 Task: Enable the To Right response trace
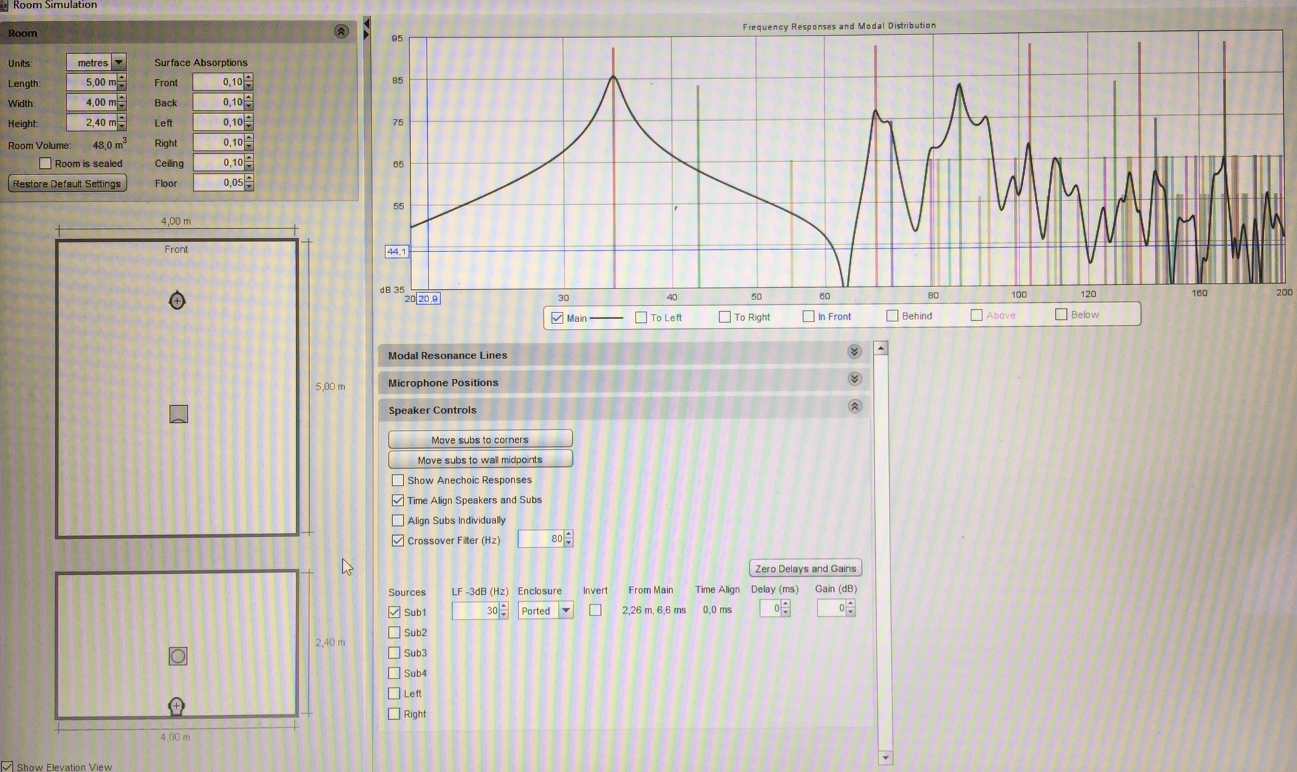(x=724, y=317)
